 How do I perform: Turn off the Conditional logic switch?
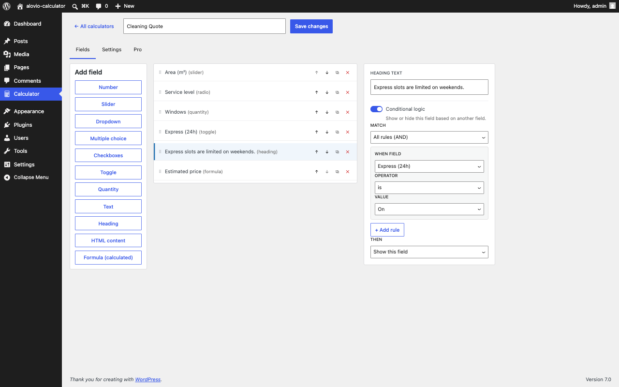376,109
